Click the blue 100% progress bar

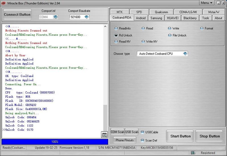pos(55,142)
